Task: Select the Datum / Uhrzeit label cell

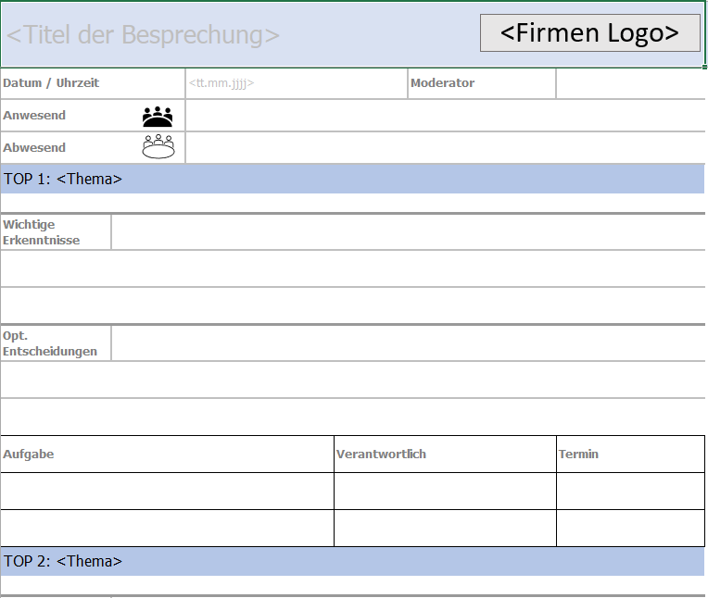Action: [93, 83]
